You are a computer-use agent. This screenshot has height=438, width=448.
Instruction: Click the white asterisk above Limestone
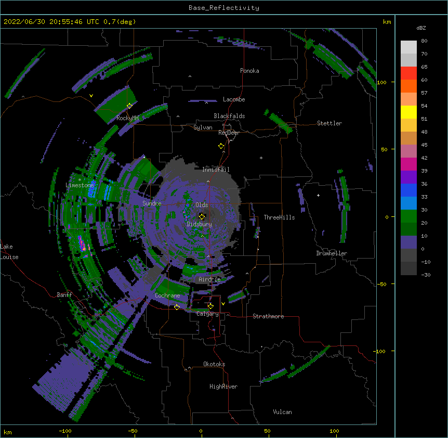coord(80,180)
